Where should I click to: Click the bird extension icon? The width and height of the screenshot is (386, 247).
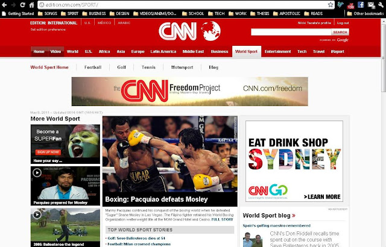340,5
